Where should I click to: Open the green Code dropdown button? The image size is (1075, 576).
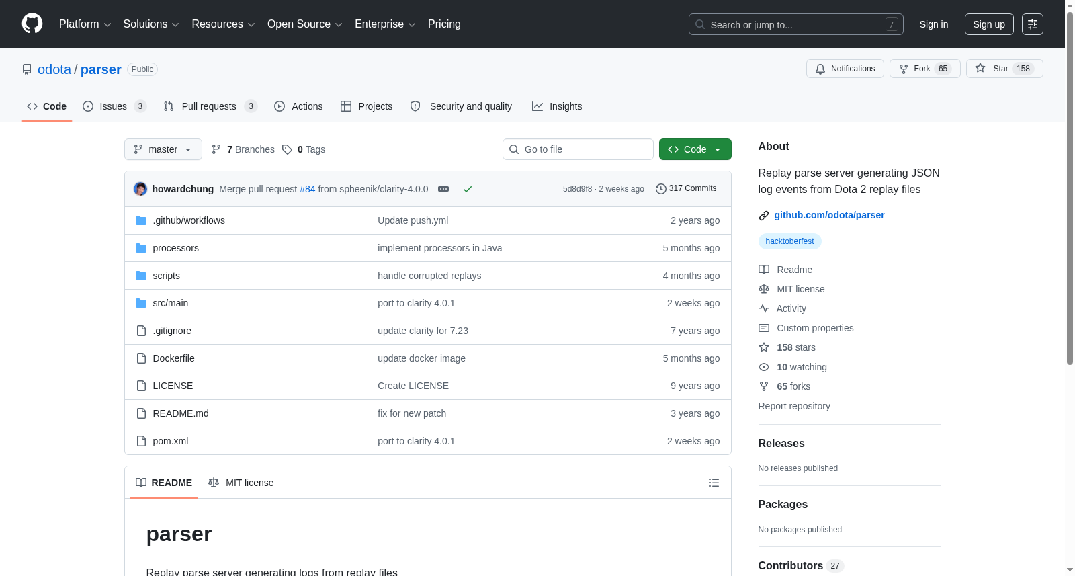pyautogui.click(x=695, y=149)
